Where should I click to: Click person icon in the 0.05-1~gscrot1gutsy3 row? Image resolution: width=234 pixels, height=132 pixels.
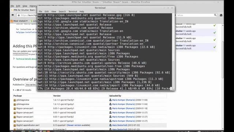pos(110,121)
